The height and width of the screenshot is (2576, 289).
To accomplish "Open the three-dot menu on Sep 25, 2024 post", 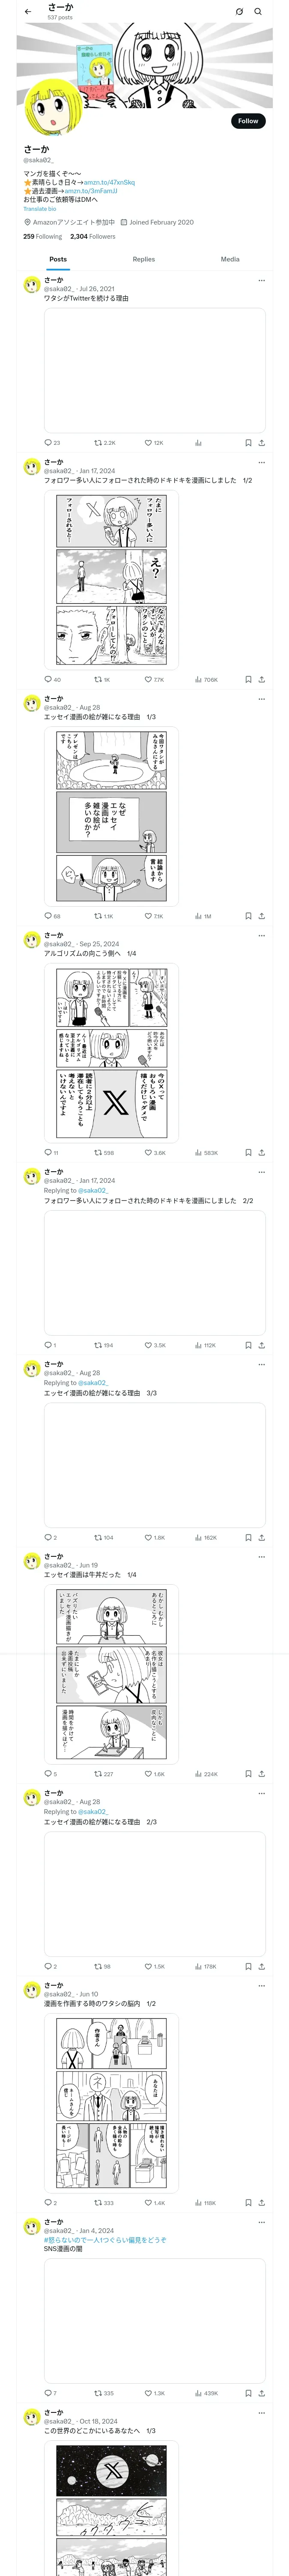I will [x=261, y=936].
